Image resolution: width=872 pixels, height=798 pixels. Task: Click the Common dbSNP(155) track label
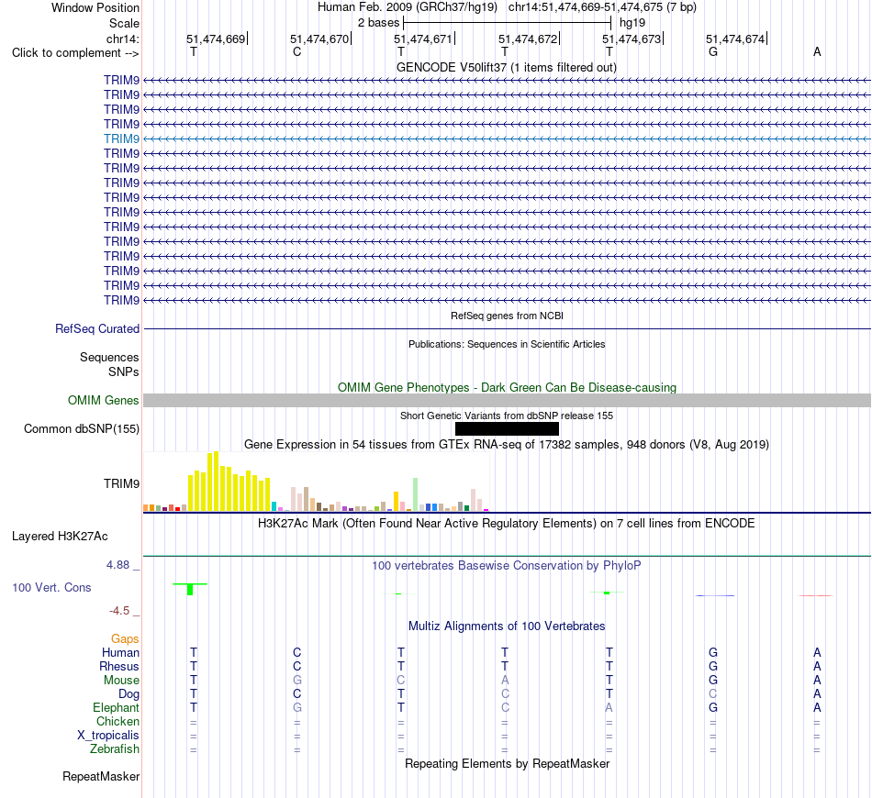click(x=81, y=429)
